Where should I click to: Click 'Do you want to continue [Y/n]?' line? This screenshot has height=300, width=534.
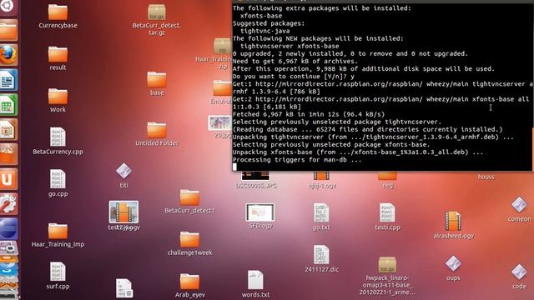[294, 77]
